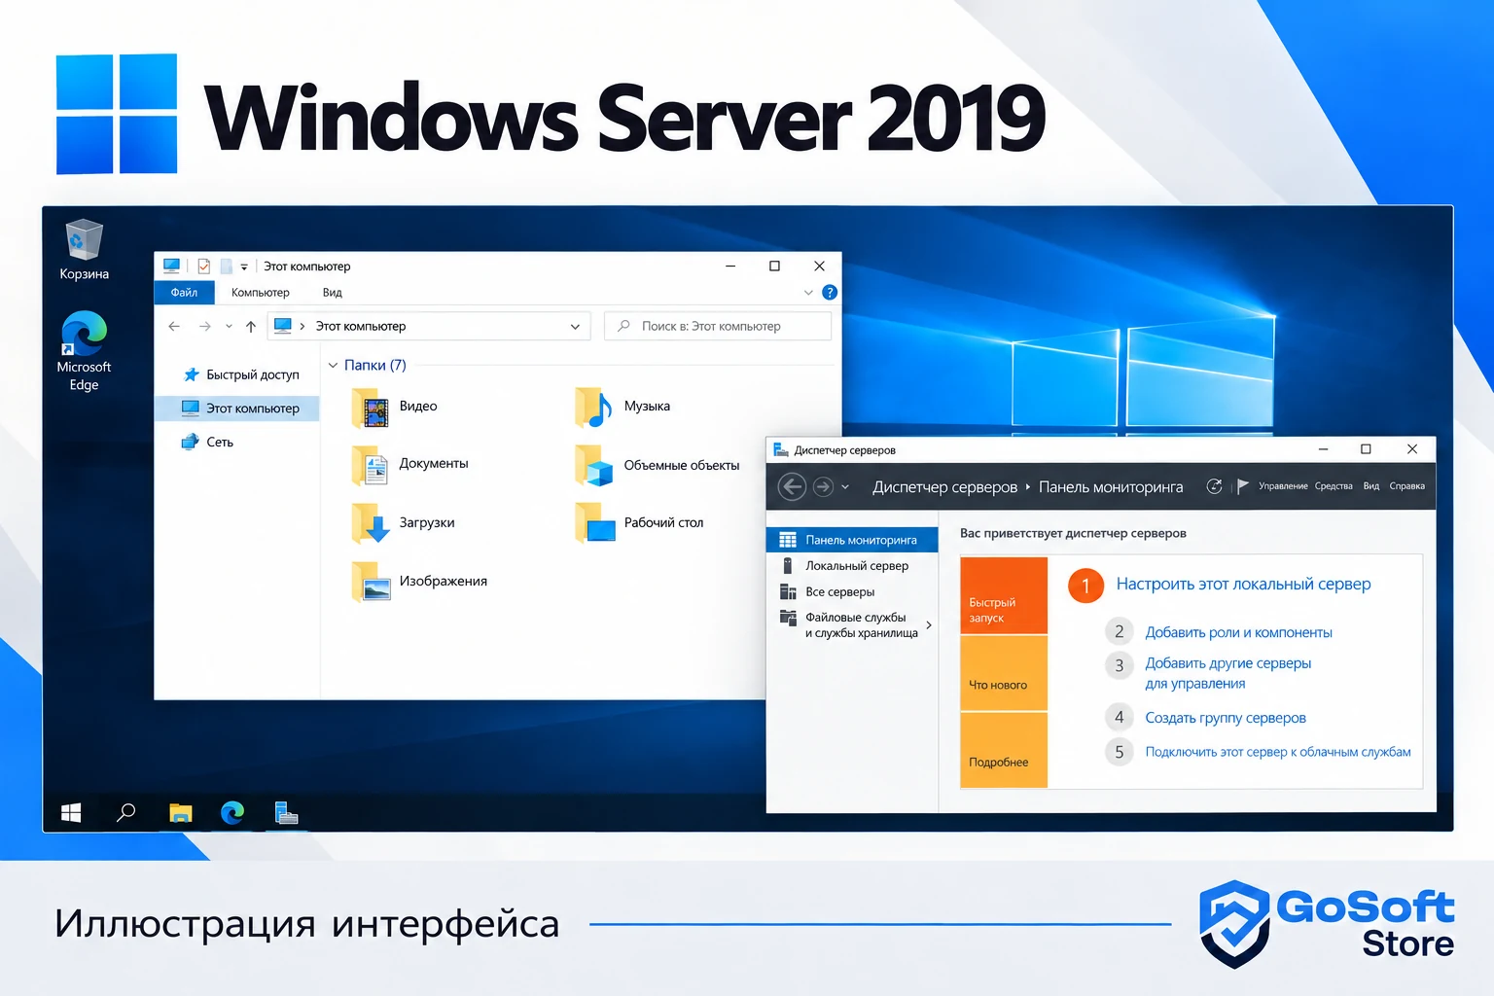1494x996 pixels.
Task: Select Сеть in Explorer navigation pane
Action: 208,442
